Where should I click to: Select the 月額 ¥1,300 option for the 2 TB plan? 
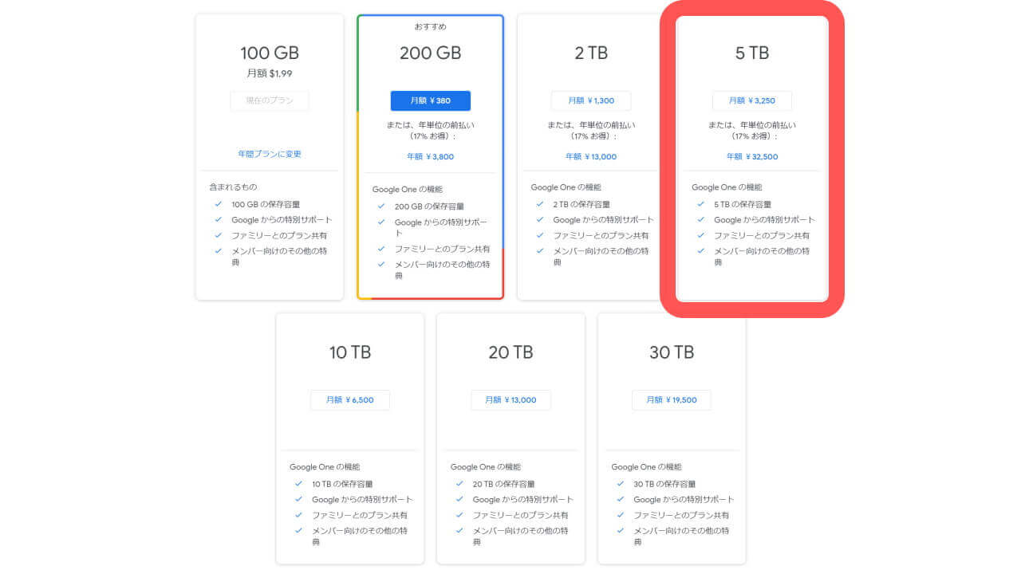tap(591, 100)
